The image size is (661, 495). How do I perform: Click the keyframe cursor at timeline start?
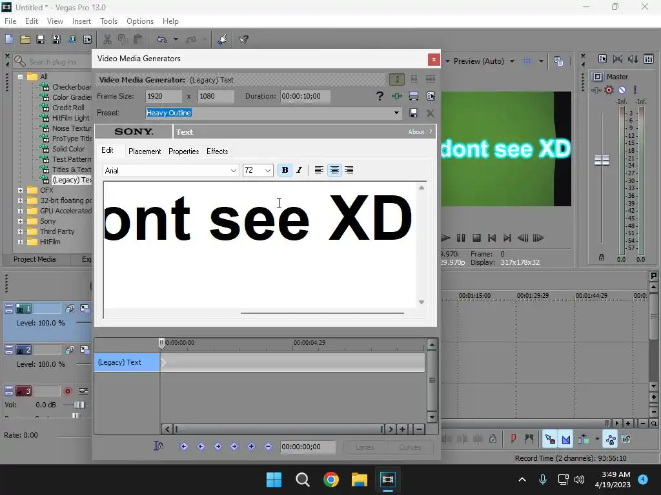161,343
